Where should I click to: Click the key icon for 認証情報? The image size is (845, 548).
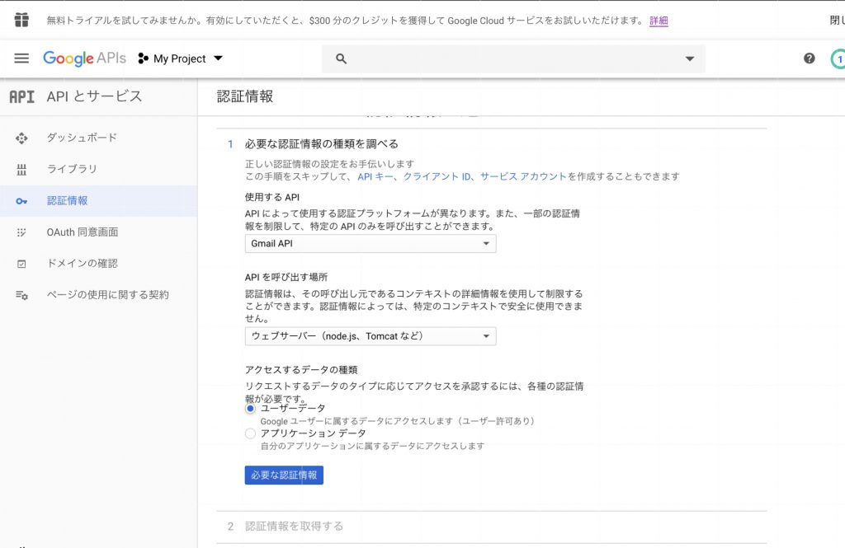click(21, 201)
